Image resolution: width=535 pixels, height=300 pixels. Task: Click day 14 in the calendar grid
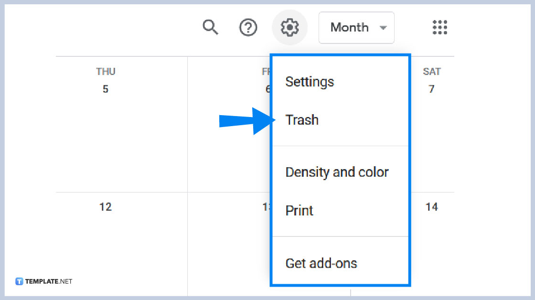431,207
